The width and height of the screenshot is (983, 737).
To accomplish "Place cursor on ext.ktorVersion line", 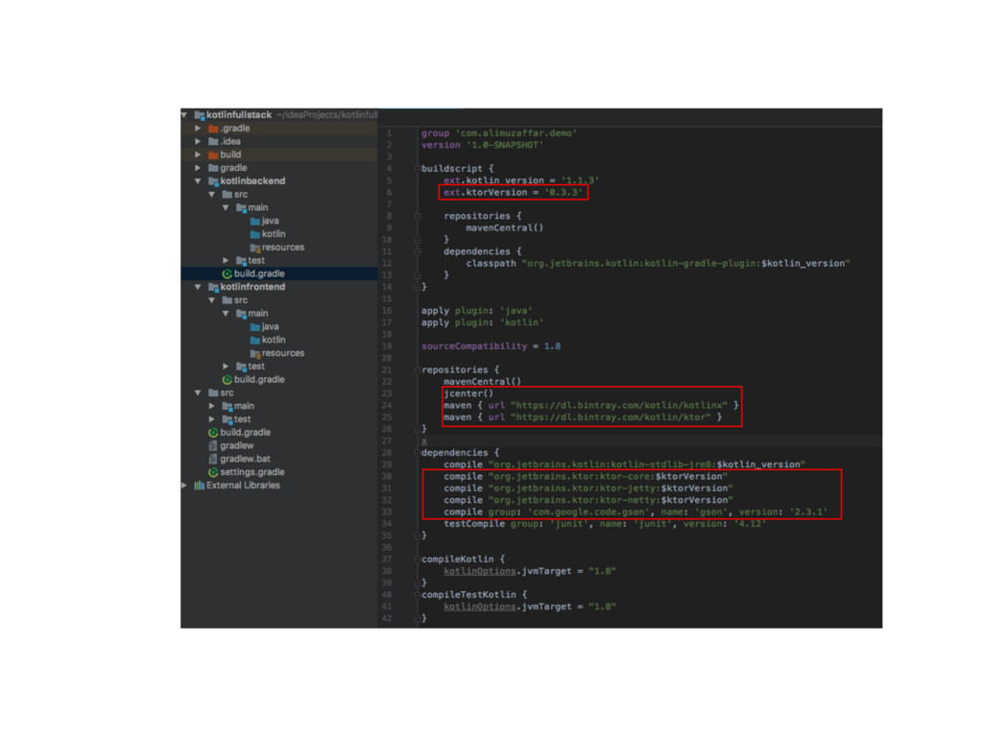I will (513, 192).
